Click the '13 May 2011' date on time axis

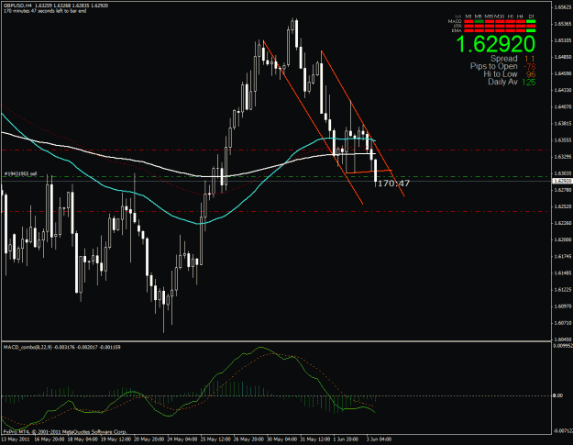(x=16, y=439)
